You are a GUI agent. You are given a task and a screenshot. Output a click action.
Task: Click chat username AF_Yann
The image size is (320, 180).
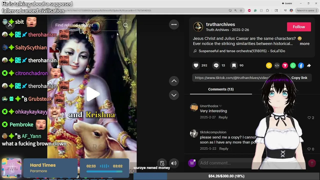(31, 136)
